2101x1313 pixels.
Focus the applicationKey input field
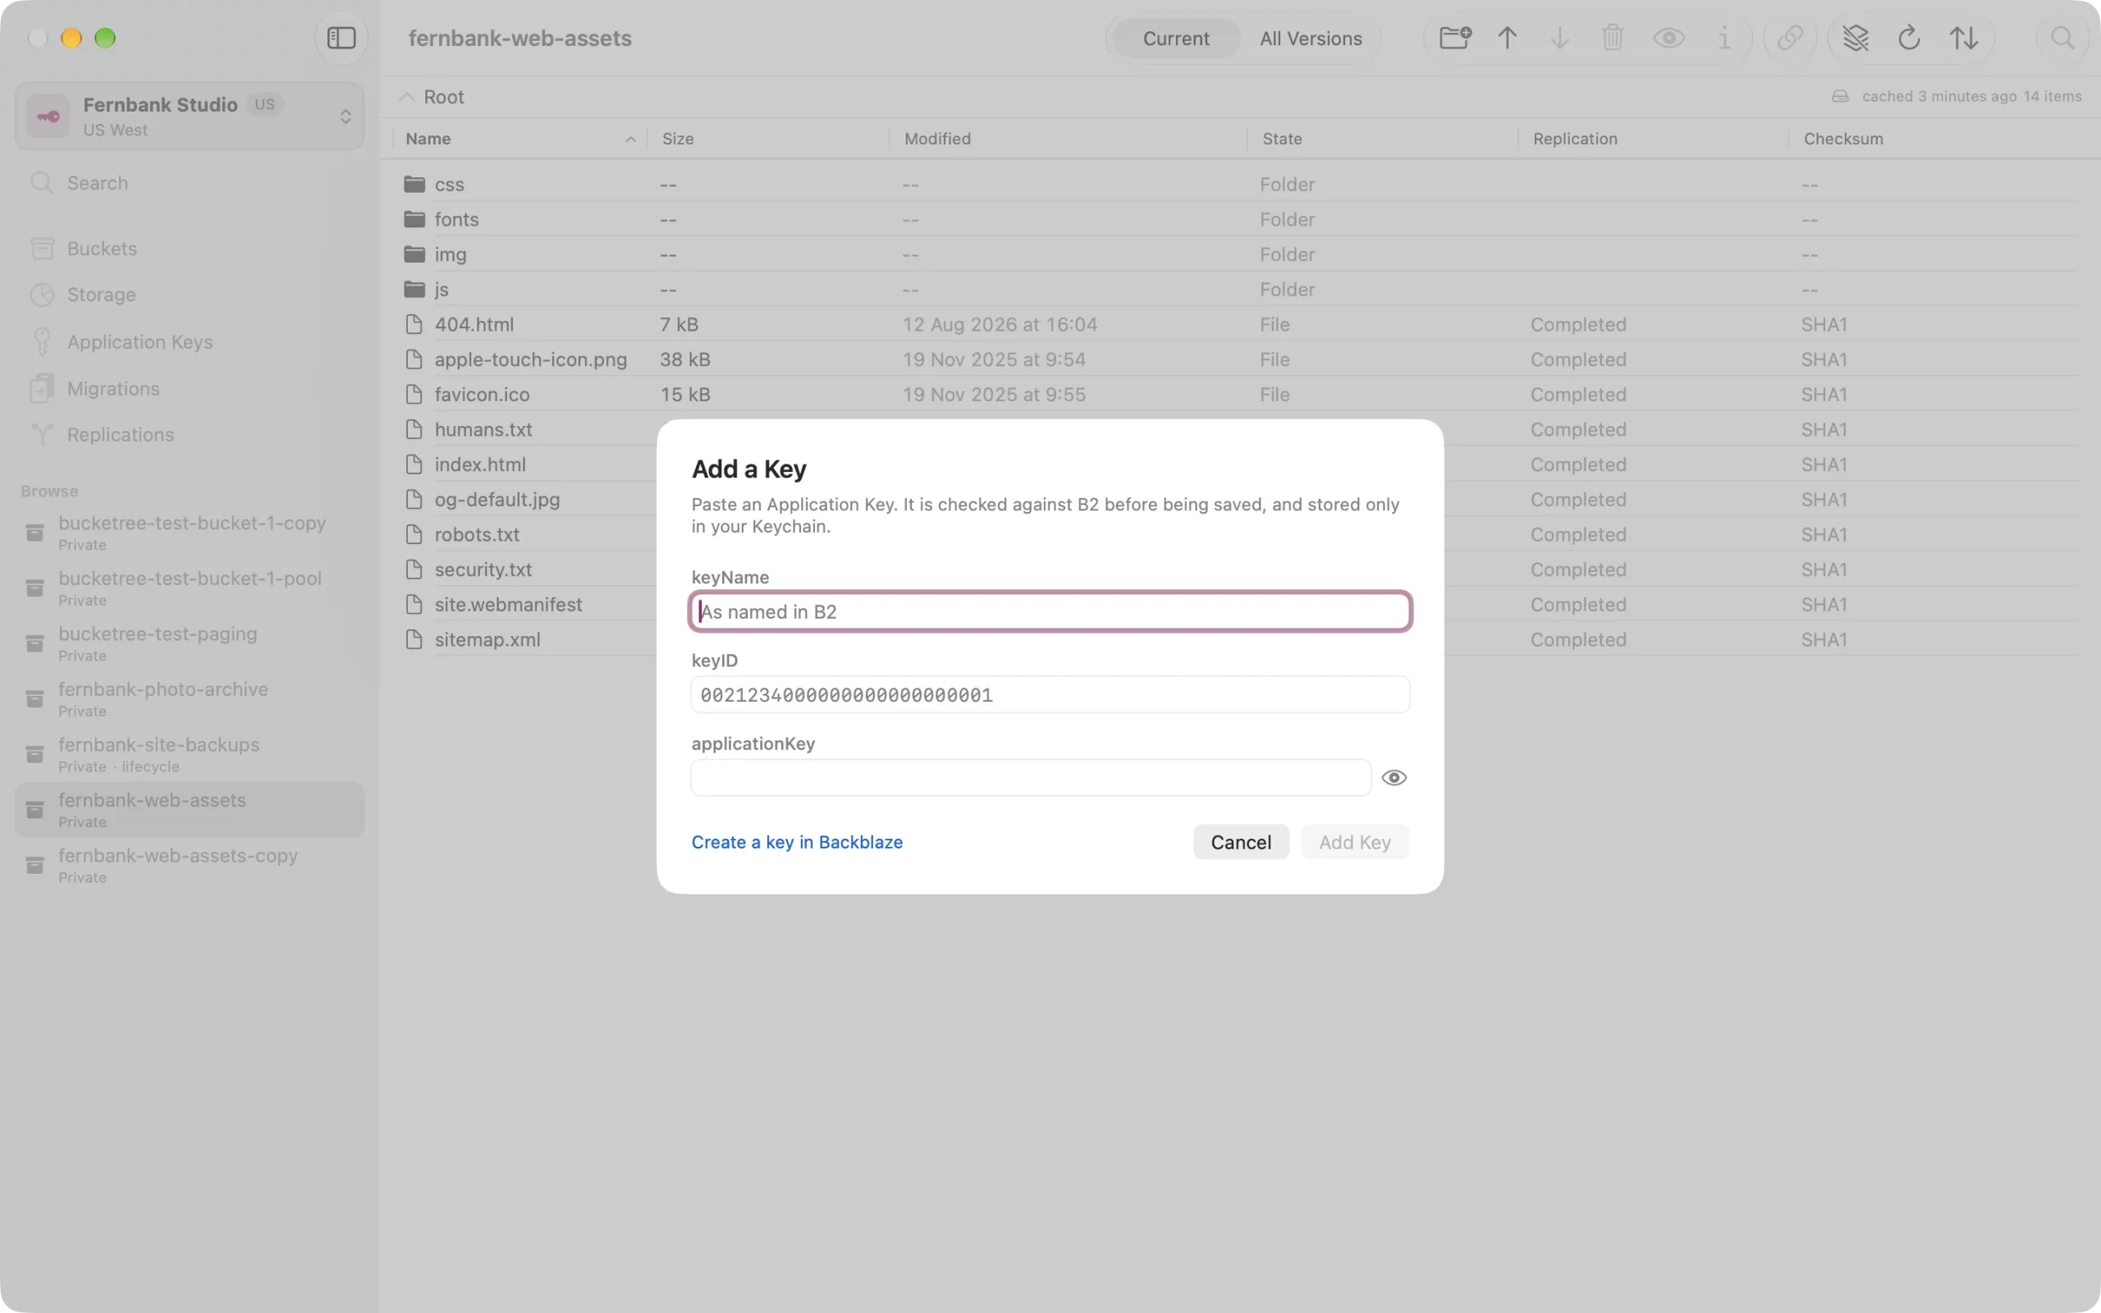(1031, 777)
